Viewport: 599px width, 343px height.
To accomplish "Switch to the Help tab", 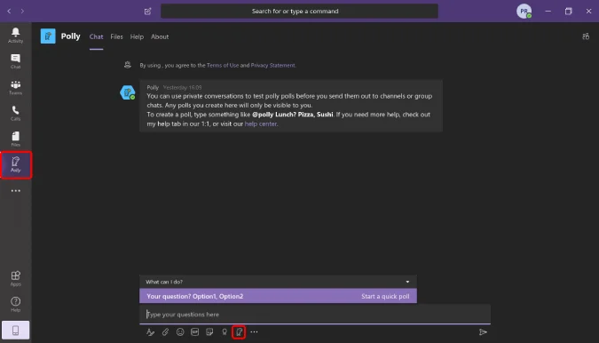I will 137,36.
